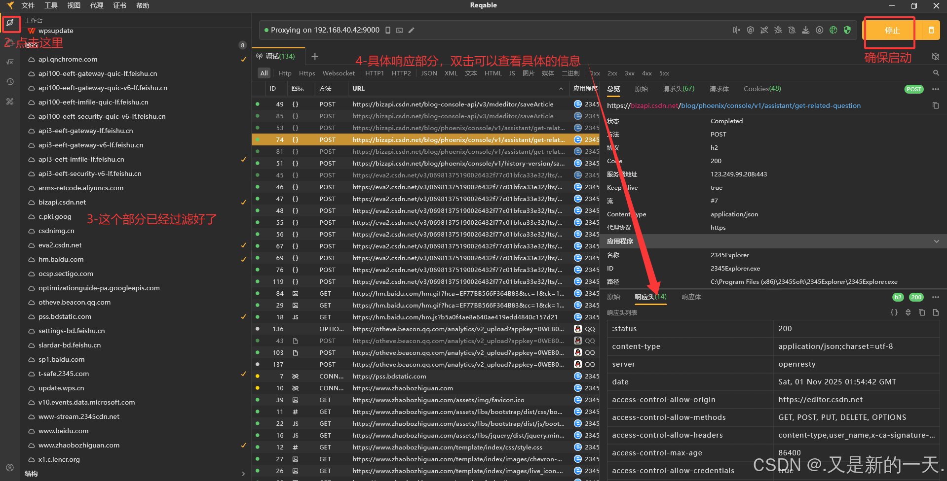947x481 pixels.
Task: Open terminal proxy icon next to address
Action: click(x=400, y=30)
